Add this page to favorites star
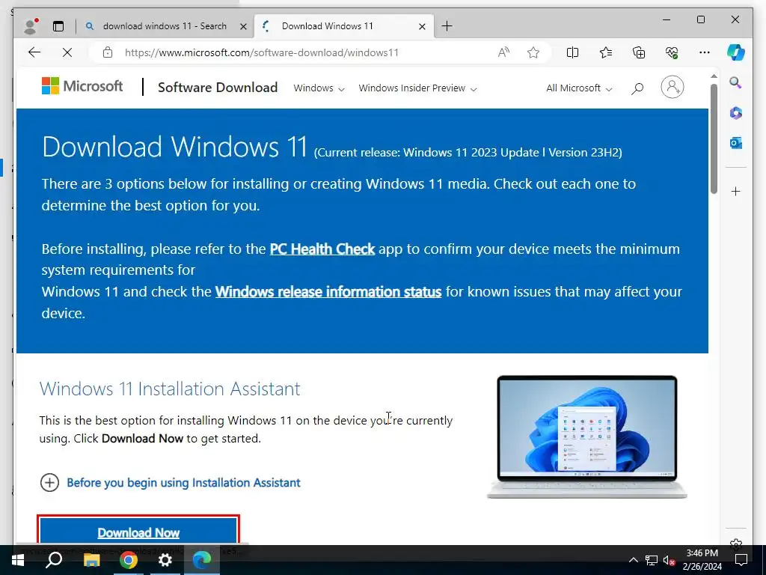The width and height of the screenshot is (766, 575). (x=533, y=52)
